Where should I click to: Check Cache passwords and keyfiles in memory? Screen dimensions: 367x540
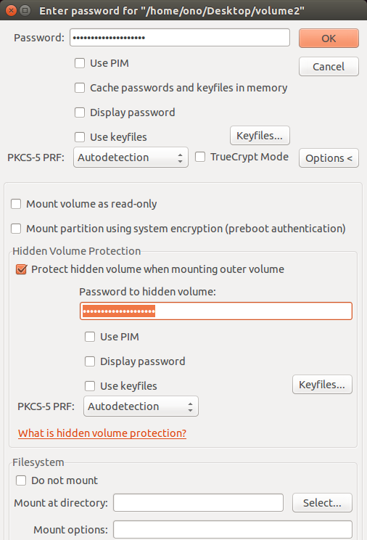click(x=80, y=88)
